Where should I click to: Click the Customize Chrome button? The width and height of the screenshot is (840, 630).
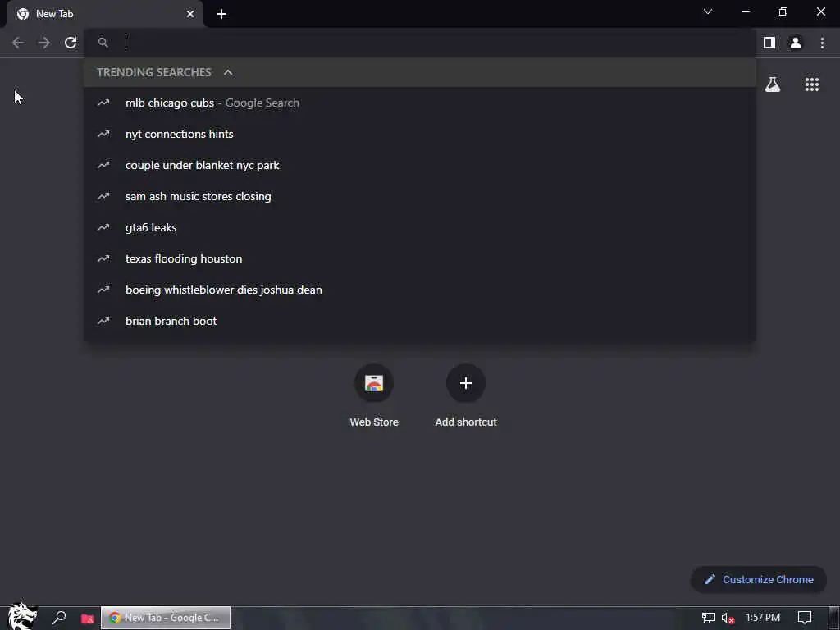click(759, 579)
